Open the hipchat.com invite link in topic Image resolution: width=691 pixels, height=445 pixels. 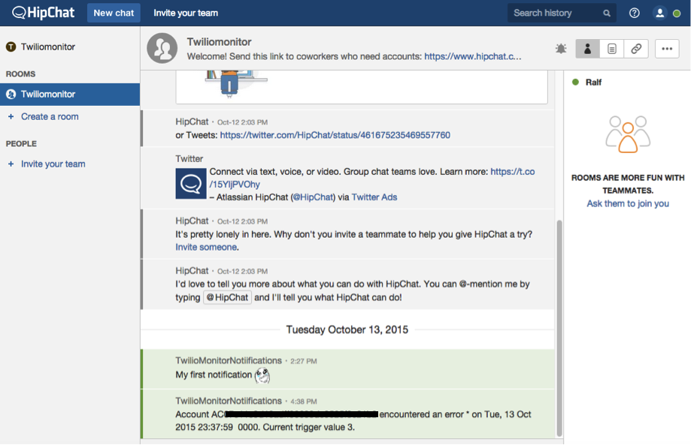(x=473, y=56)
